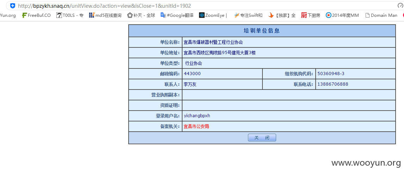Open the Yun.org bookmark
The image size is (404, 173).
point(8,15)
